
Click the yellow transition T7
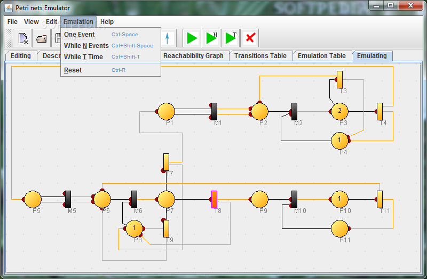click(166, 162)
